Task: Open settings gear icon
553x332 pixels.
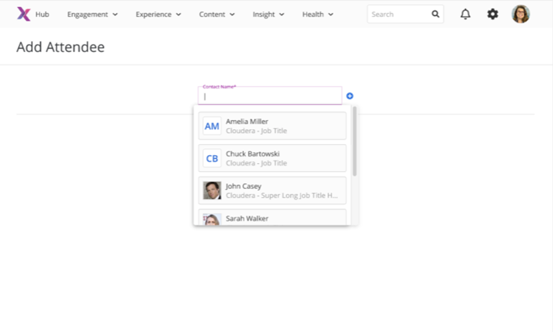Action: (493, 14)
